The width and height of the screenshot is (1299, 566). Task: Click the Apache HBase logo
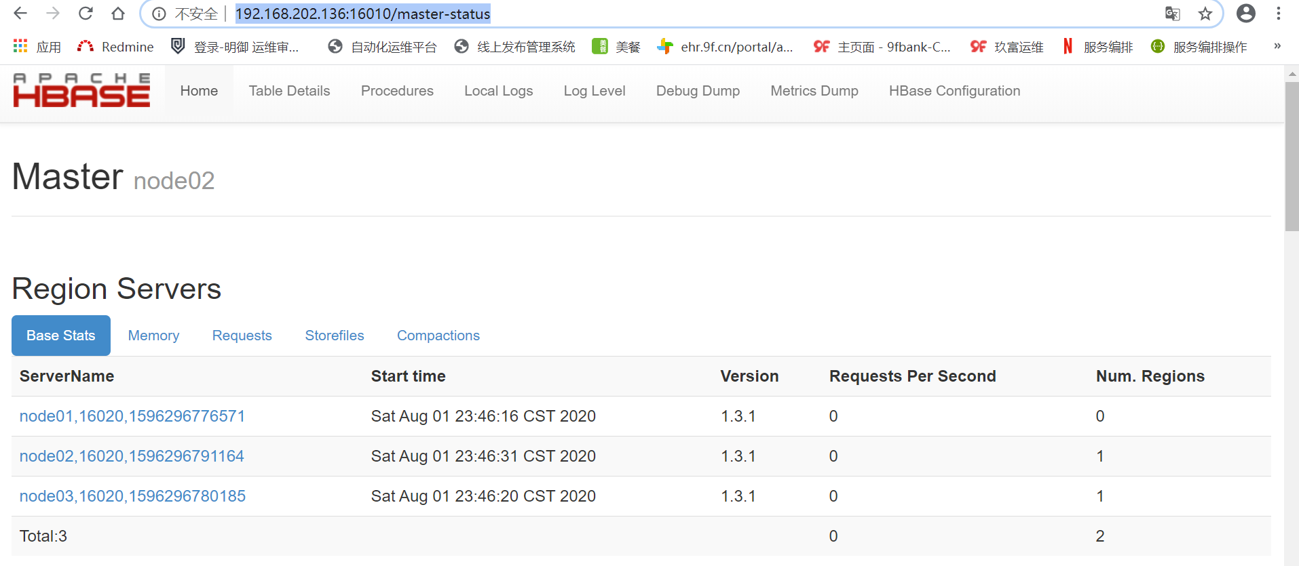[x=81, y=91]
